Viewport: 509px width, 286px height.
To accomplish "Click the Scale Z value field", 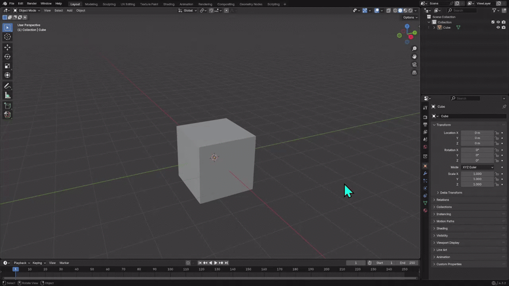I will pos(477,185).
